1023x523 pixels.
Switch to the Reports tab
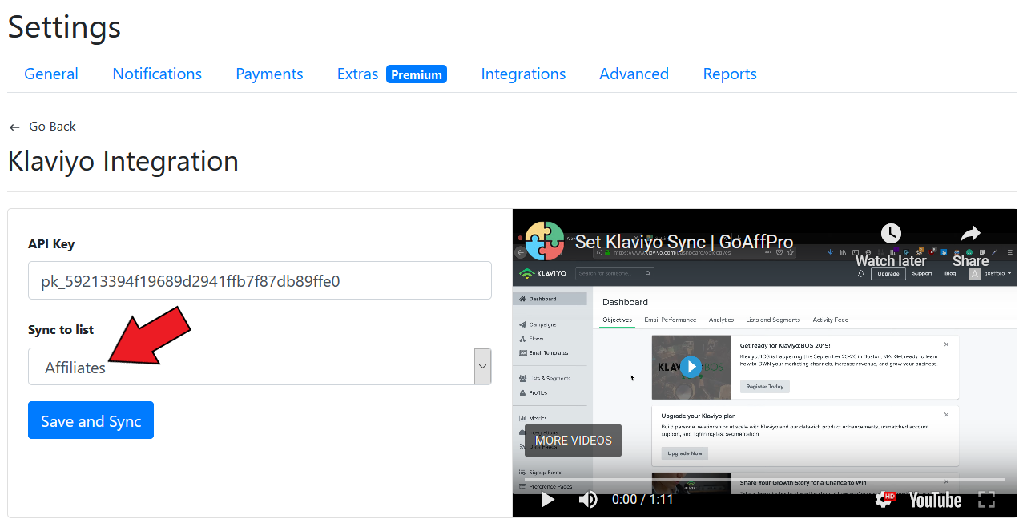[x=730, y=74]
